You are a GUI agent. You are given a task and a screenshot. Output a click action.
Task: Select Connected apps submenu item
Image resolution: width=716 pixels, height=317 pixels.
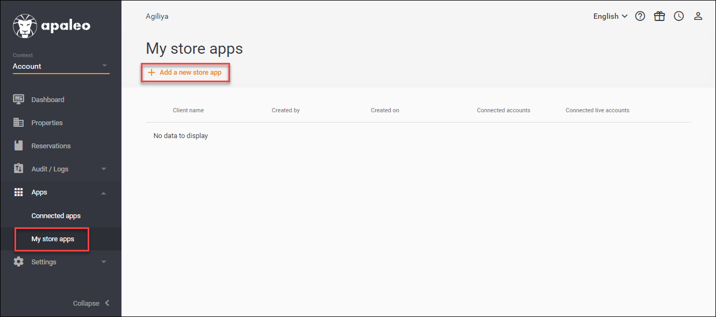56,215
